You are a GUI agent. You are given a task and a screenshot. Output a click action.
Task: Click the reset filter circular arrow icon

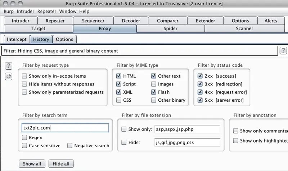coord(9,76)
